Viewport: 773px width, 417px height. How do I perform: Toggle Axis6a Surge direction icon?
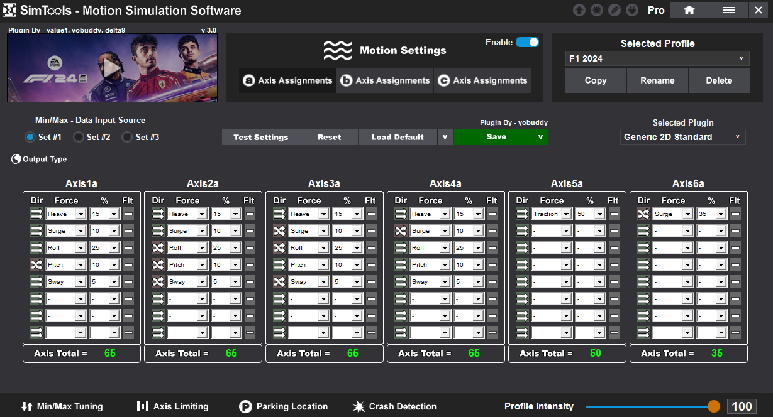(x=643, y=214)
